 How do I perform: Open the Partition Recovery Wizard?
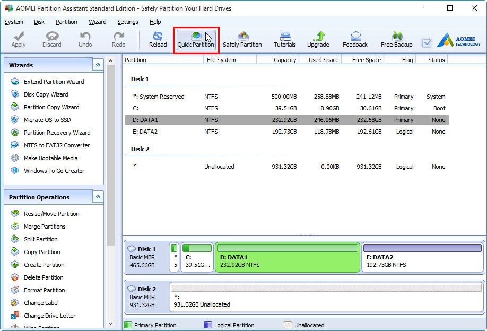(x=57, y=133)
